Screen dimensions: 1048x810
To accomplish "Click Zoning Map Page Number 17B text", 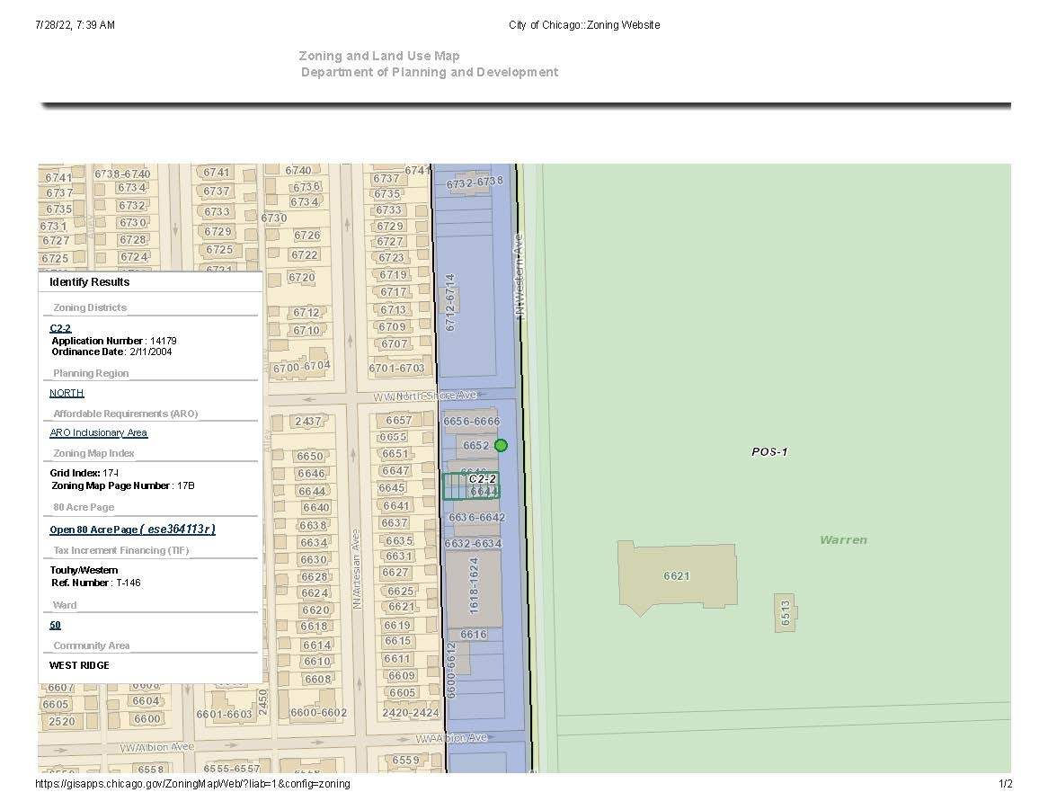I will click(123, 485).
